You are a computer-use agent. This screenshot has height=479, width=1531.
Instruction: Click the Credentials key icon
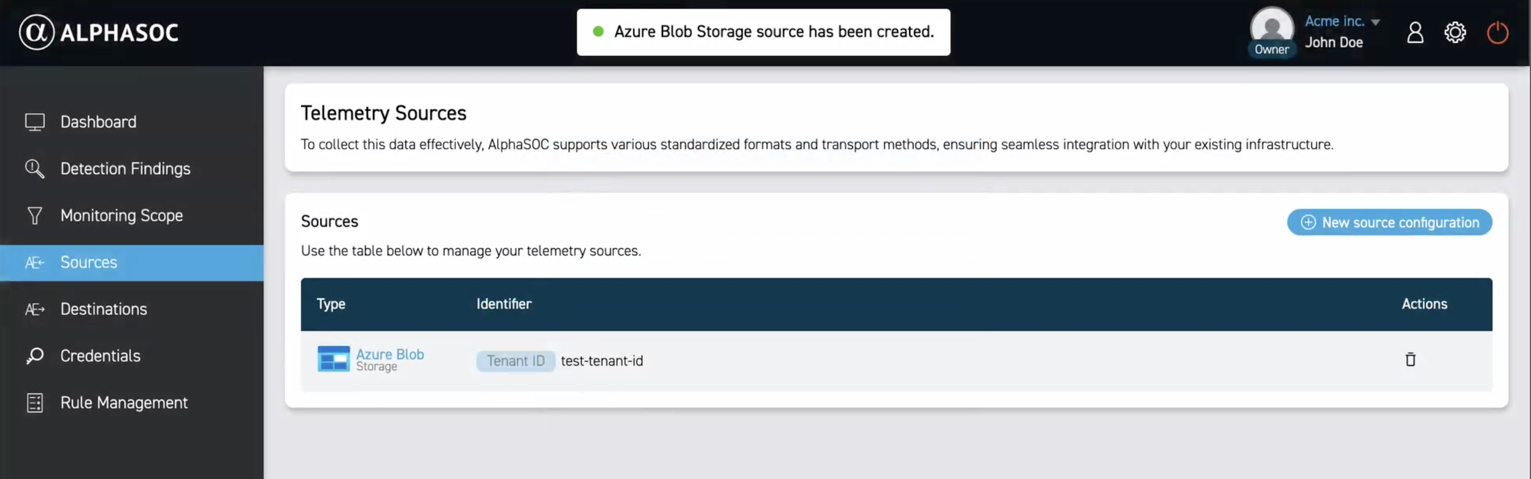34,355
